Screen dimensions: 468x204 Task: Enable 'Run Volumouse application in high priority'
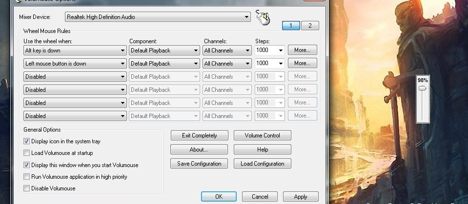pyautogui.click(x=27, y=177)
